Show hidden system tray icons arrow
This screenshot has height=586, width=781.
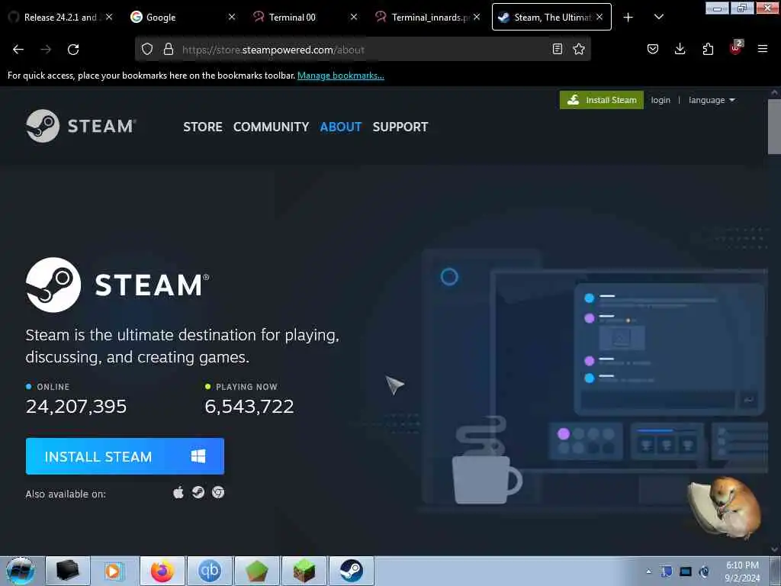[x=648, y=572]
